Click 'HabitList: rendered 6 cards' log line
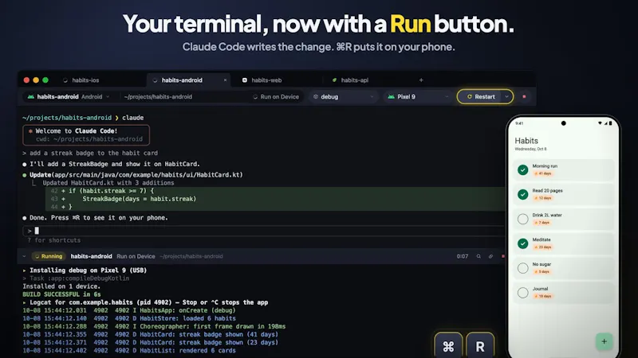638x358 pixels. (x=129, y=350)
